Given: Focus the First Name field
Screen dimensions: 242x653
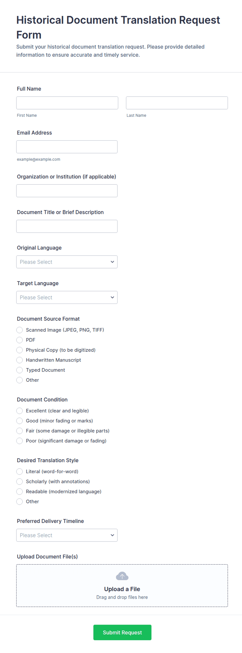Looking at the screenshot, I should (67, 103).
